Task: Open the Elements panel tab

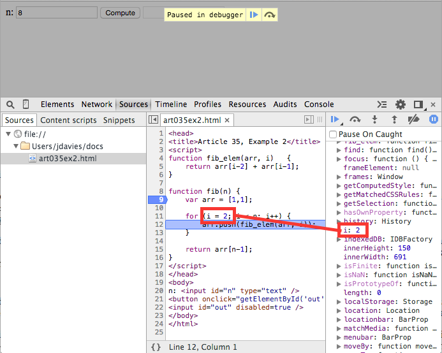Action: 57,104
